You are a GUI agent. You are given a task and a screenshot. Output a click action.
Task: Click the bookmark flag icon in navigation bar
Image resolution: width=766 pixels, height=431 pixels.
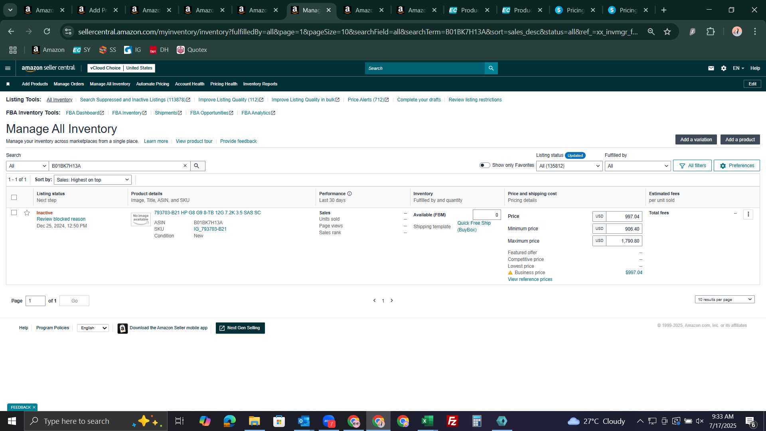[x=8, y=84]
